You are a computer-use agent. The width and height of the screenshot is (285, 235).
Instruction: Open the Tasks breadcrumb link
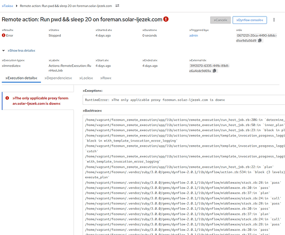(8, 6)
